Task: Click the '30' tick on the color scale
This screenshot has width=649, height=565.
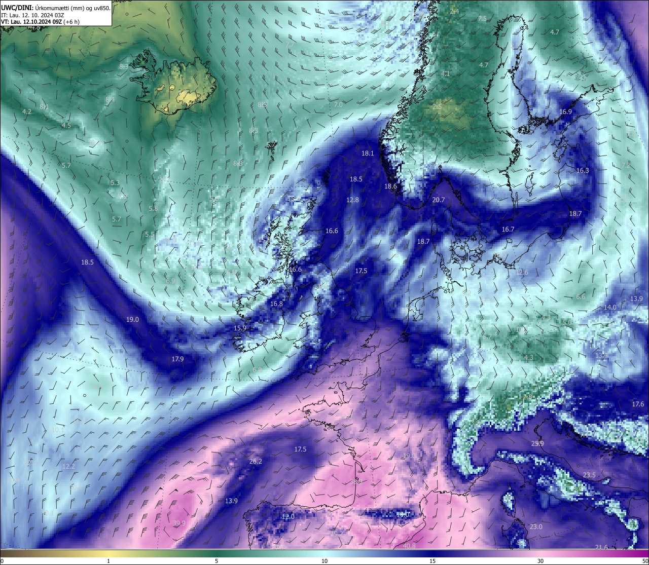Action: coord(540,561)
